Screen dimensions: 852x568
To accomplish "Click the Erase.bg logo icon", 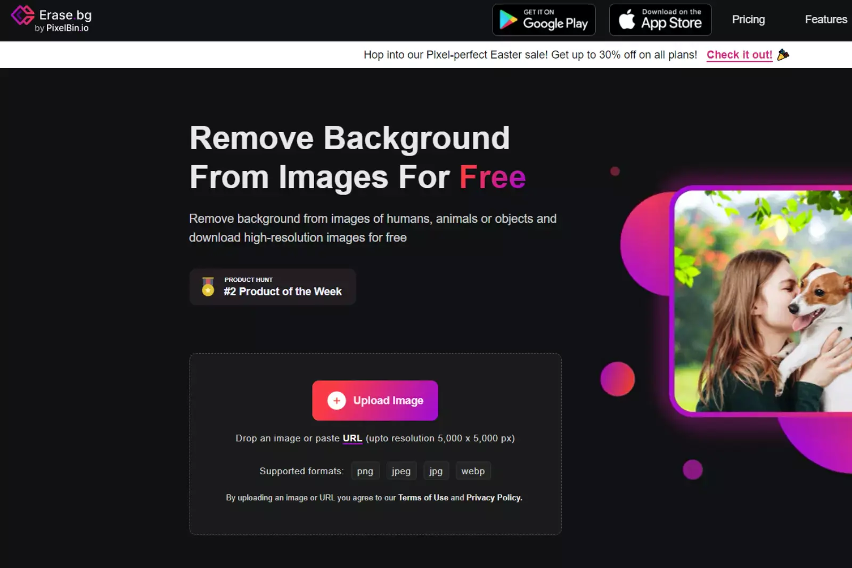I will click(23, 15).
